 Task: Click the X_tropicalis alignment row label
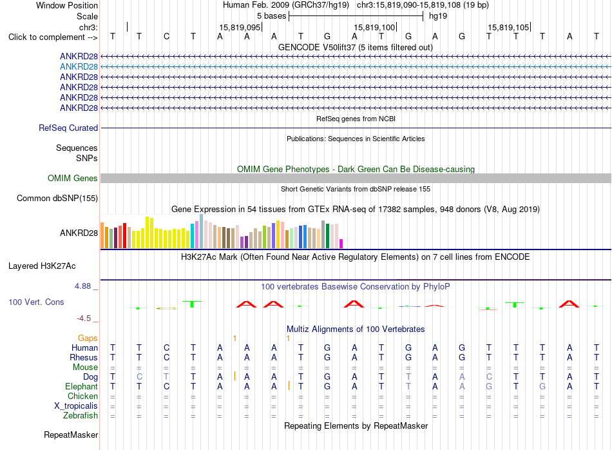click(x=76, y=406)
